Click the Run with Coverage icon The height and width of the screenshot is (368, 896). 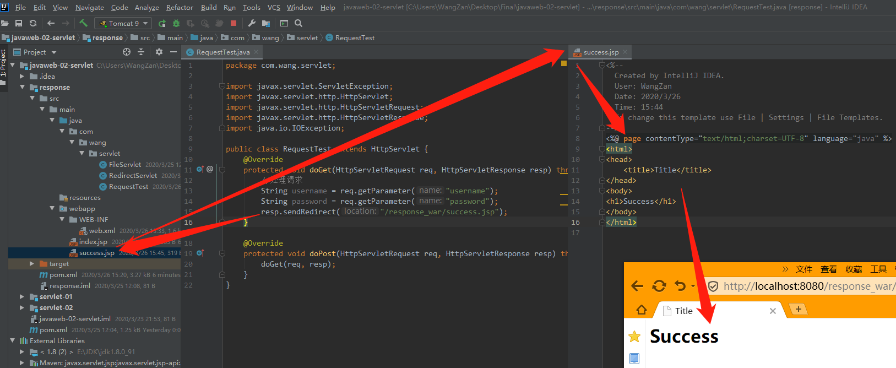click(191, 23)
